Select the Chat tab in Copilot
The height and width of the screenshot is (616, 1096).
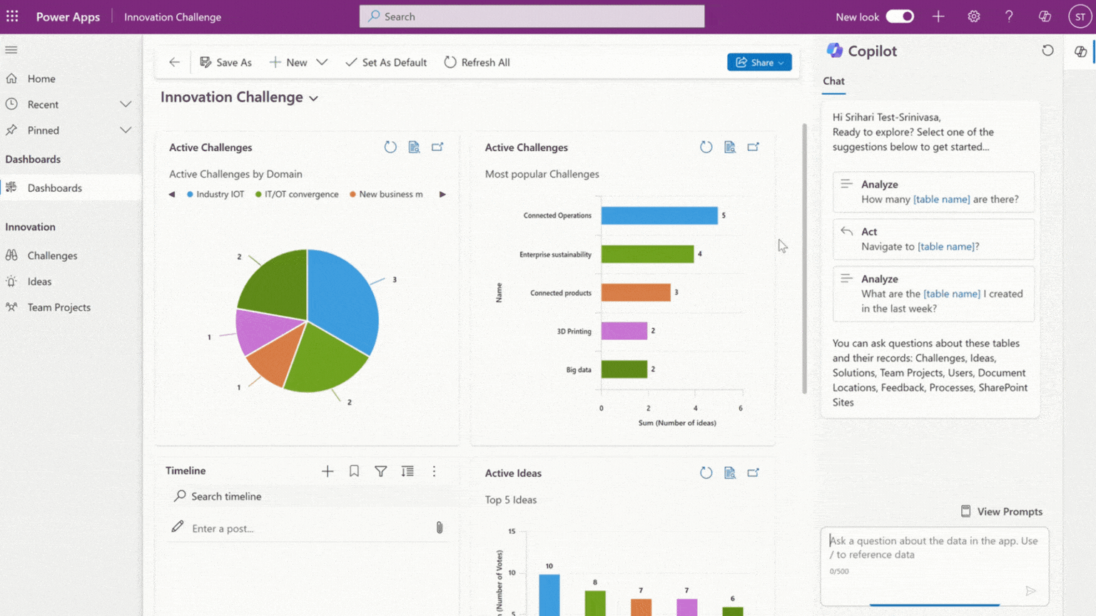833,81
